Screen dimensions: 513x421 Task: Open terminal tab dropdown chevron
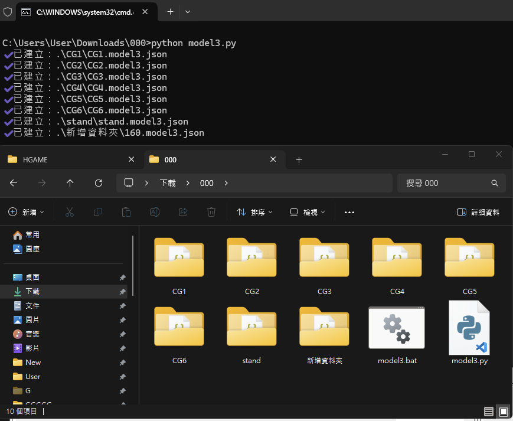tap(188, 12)
